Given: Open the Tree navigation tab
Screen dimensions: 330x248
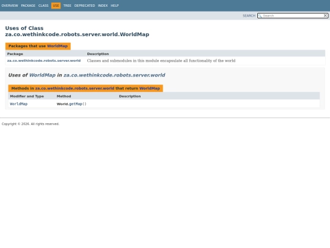Looking at the screenshot, I should point(67,6).
